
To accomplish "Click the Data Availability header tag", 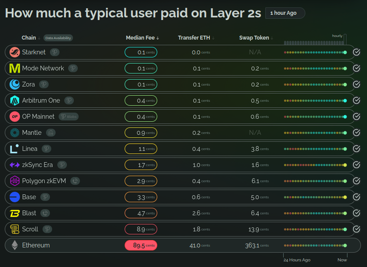I will click(x=58, y=38).
